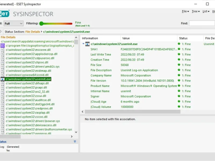Click the cdpusersvc.dll file icon
The height and width of the screenshot is (161, 215).
3,58
